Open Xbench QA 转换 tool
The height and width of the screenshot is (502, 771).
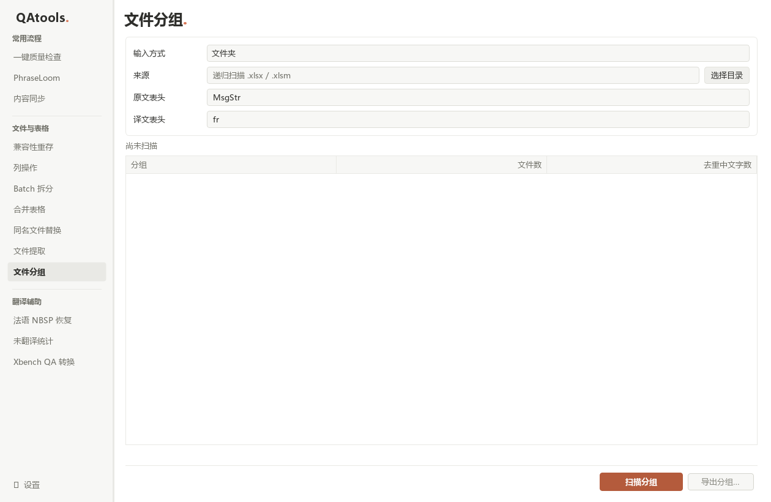(57, 362)
